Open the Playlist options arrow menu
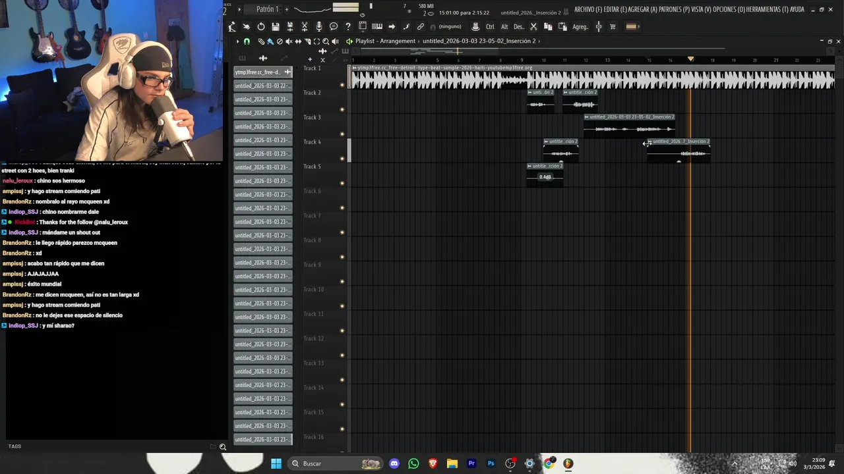The height and width of the screenshot is (474, 844). tap(238, 41)
